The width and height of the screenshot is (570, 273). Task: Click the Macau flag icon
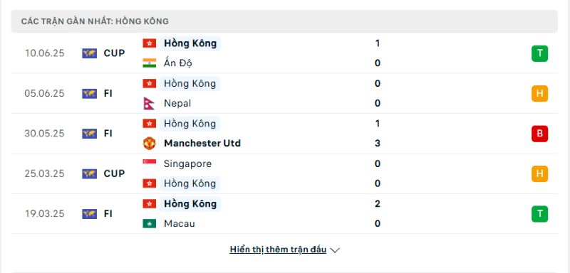click(x=149, y=223)
